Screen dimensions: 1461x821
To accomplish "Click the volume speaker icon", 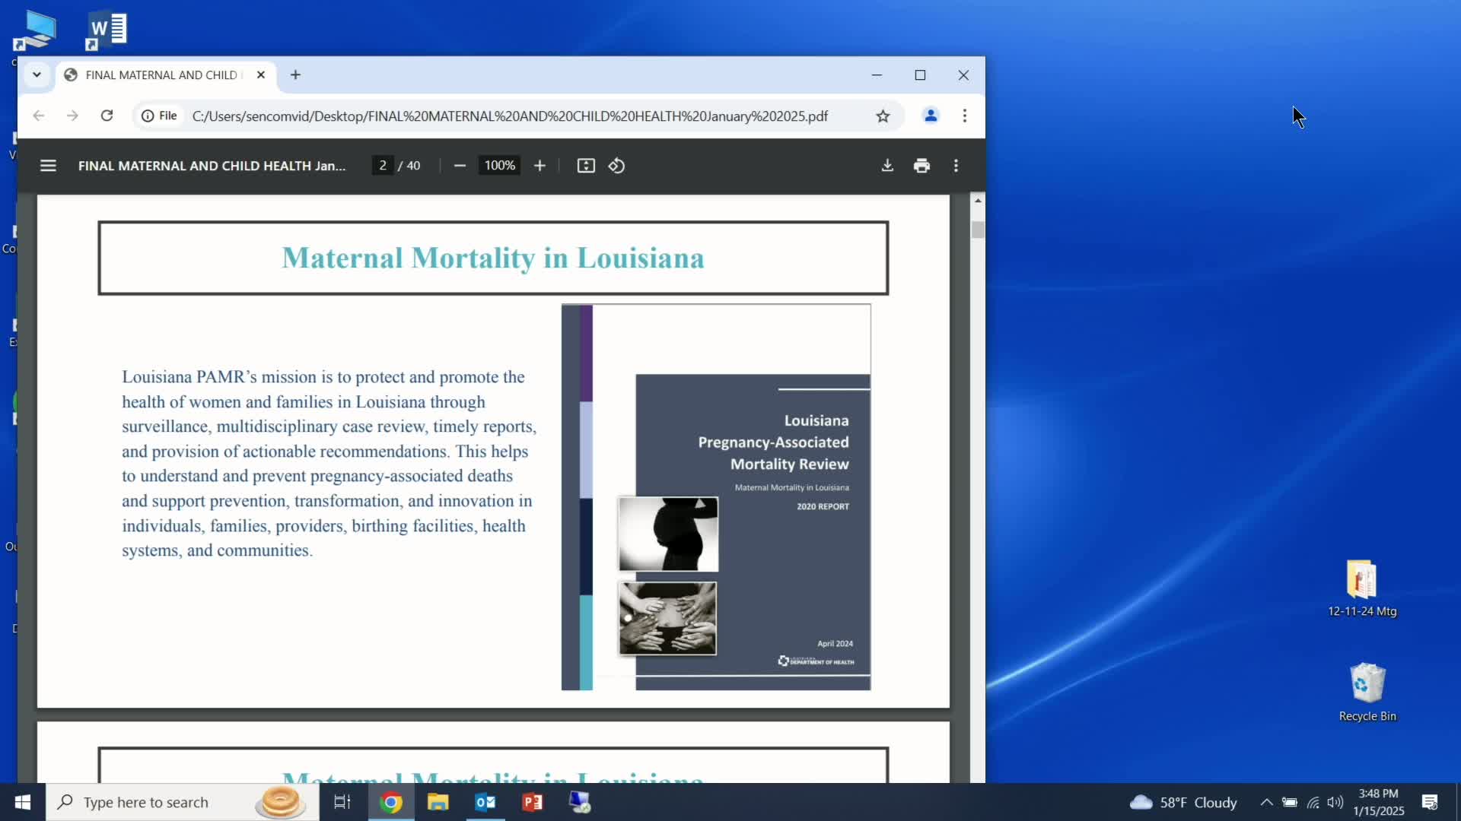I will point(1335,802).
